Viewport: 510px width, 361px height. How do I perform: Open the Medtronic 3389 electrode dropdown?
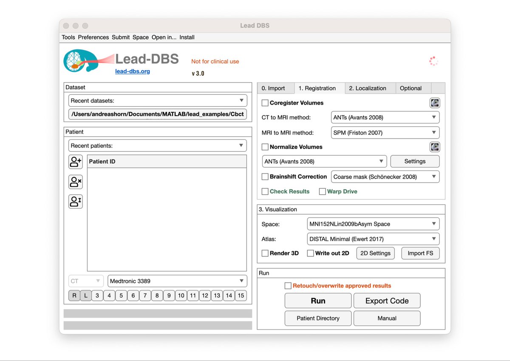pos(177,281)
